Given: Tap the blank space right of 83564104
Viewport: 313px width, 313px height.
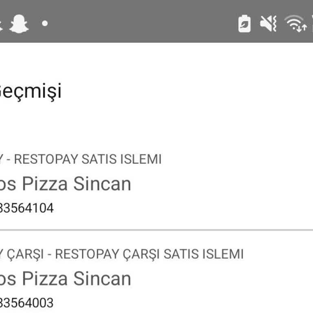Looking at the screenshot, I should [183, 208].
